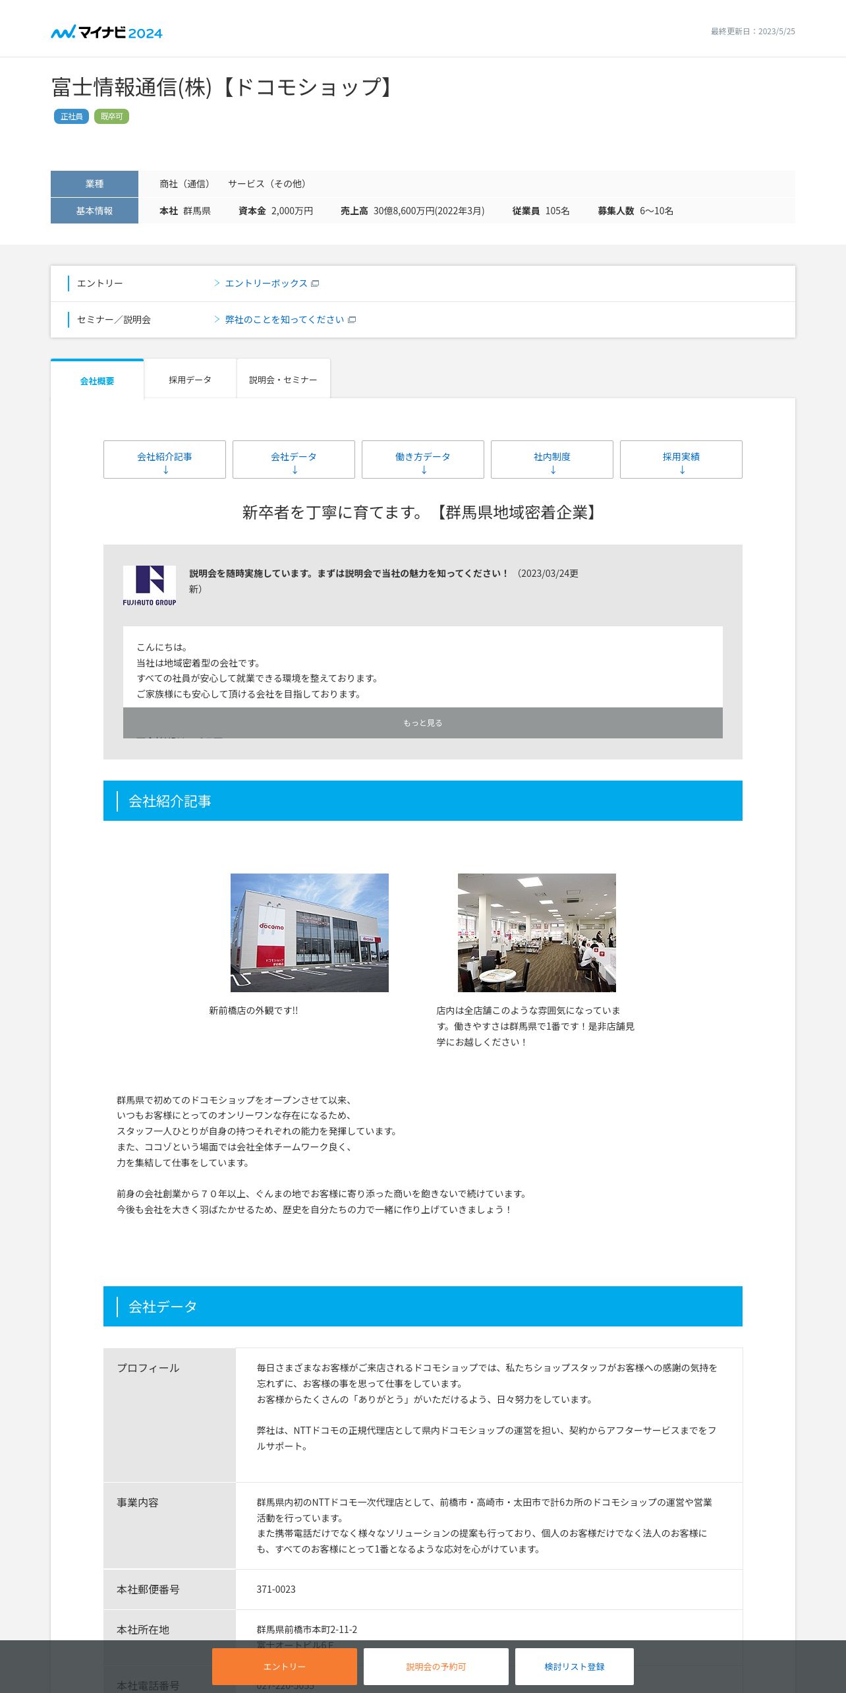846x1693 pixels.
Task: Click the 新前橋店の外観です!! caption
Action: [x=254, y=1011]
